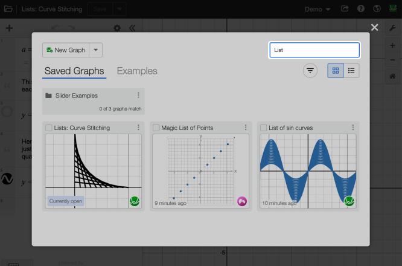Open options for List of sin curves

pos(353,128)
